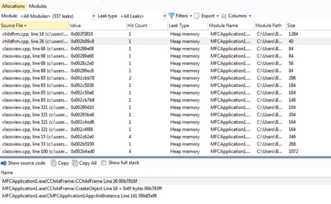331x204 pixels.
Task: Click the Size column header
Action: pyautogui.click(x=291, y=25)
